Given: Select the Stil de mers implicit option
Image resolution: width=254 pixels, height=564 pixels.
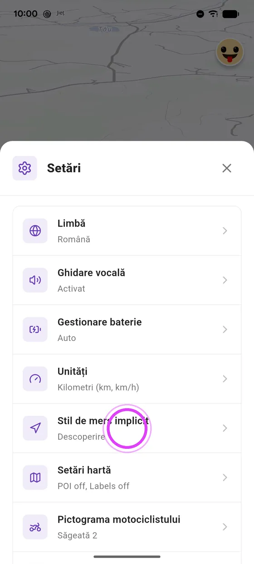Looking at the screenshot, I should click(127, 428).
